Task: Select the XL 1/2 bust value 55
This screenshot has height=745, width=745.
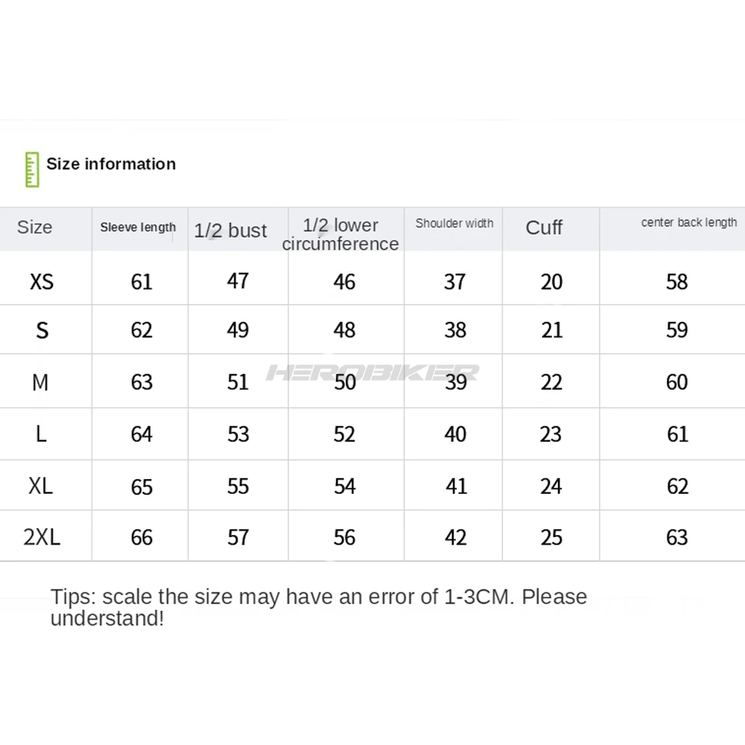Action: click(x=238, y=486)
